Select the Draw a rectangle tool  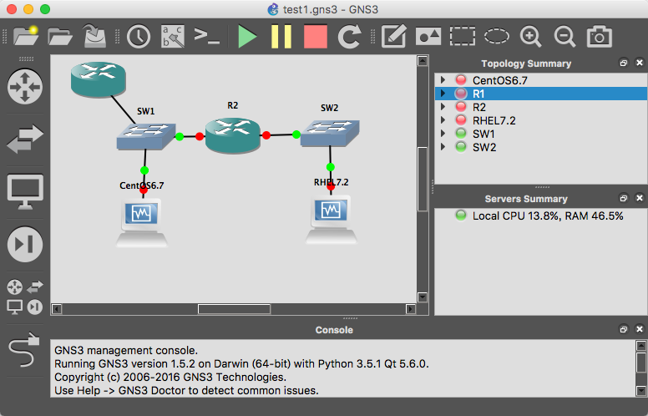[x=463, y=37]
